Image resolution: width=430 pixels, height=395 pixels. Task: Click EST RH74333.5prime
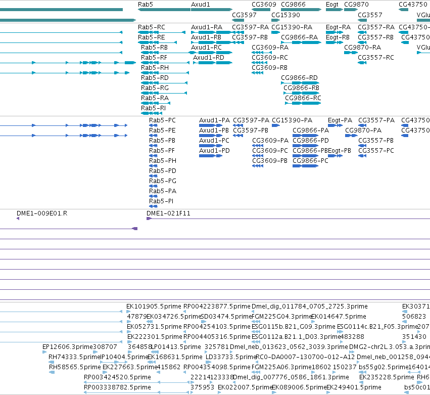pos(74,357)
